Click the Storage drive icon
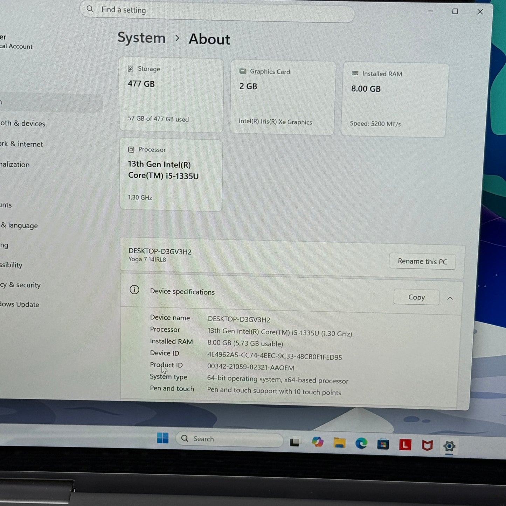 pyautogui.click(x=131, y=69)
